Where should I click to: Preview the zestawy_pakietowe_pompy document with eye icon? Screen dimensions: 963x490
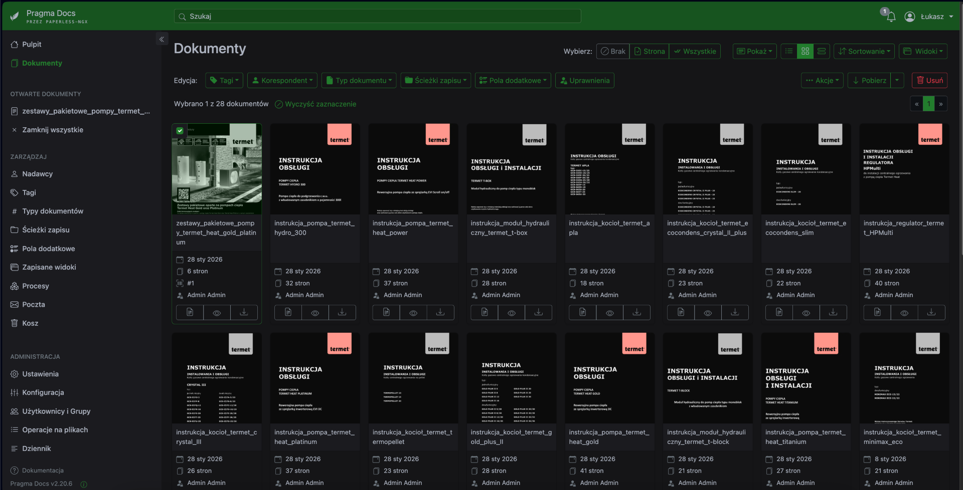click(x=217, y=313)
